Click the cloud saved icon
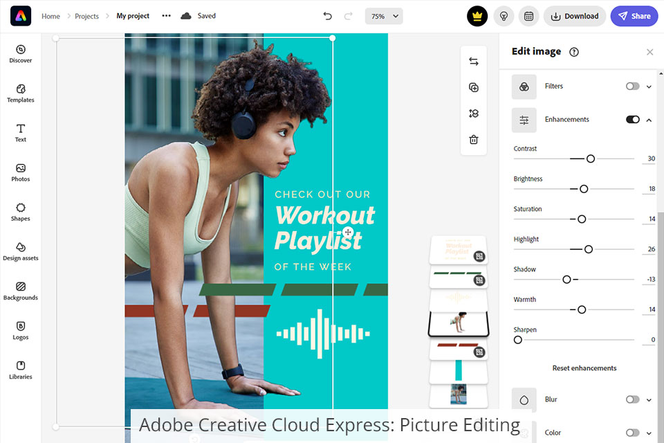Image resolution: width=664 pixels, height=443 pixels. click(x=186, y=16)
